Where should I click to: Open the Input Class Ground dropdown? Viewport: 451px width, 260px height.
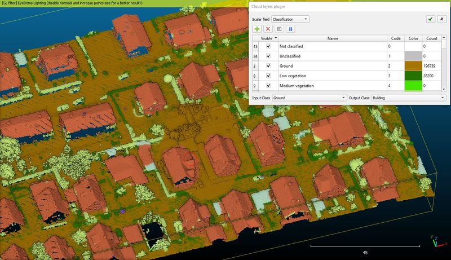(x=309, y=98)
